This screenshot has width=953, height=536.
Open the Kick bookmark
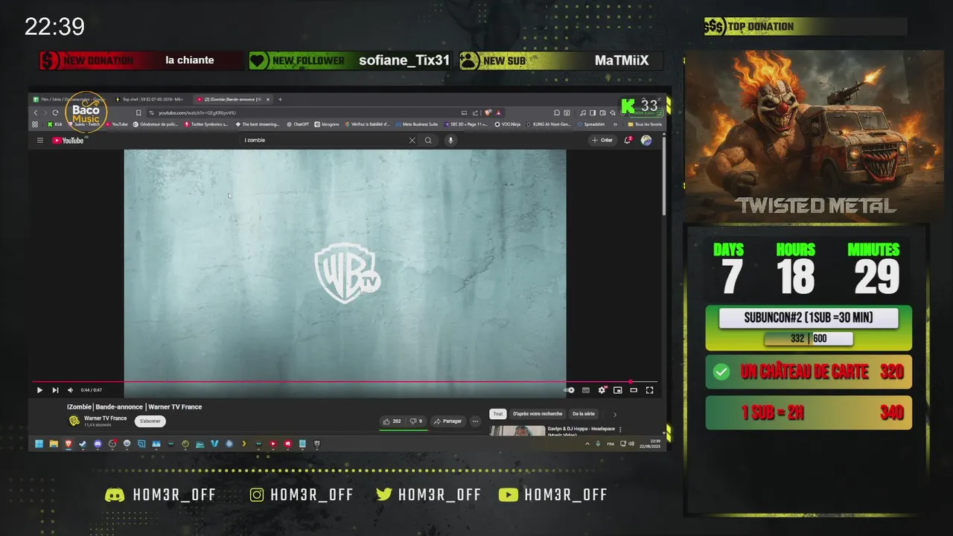(54, 124)
